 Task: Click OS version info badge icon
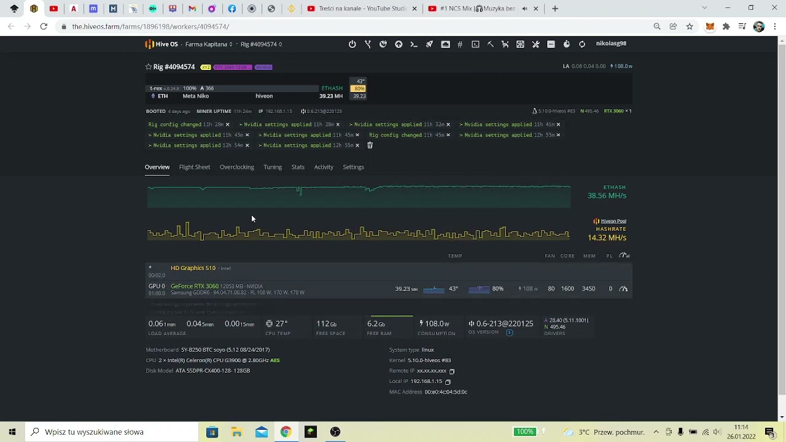509,333
